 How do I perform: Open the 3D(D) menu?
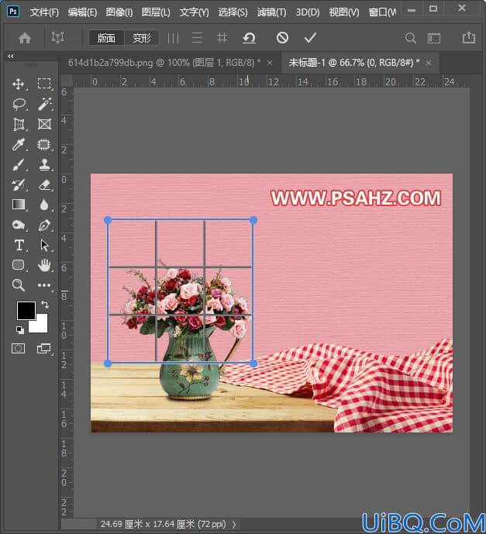pyautogui.click(x=308, y=12)
